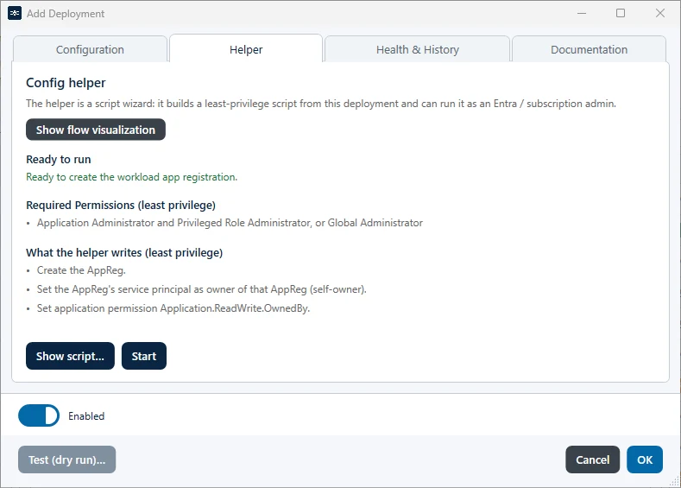Click the Config helper heading
Screen dimensions: 681x488
click(66, 83)
